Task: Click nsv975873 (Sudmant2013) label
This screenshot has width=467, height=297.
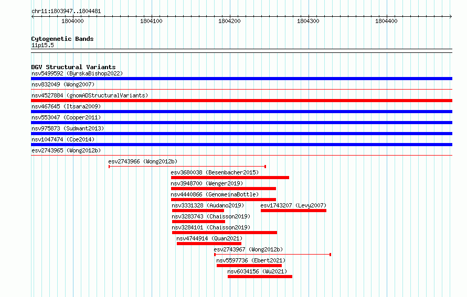Action: [68, 128]
